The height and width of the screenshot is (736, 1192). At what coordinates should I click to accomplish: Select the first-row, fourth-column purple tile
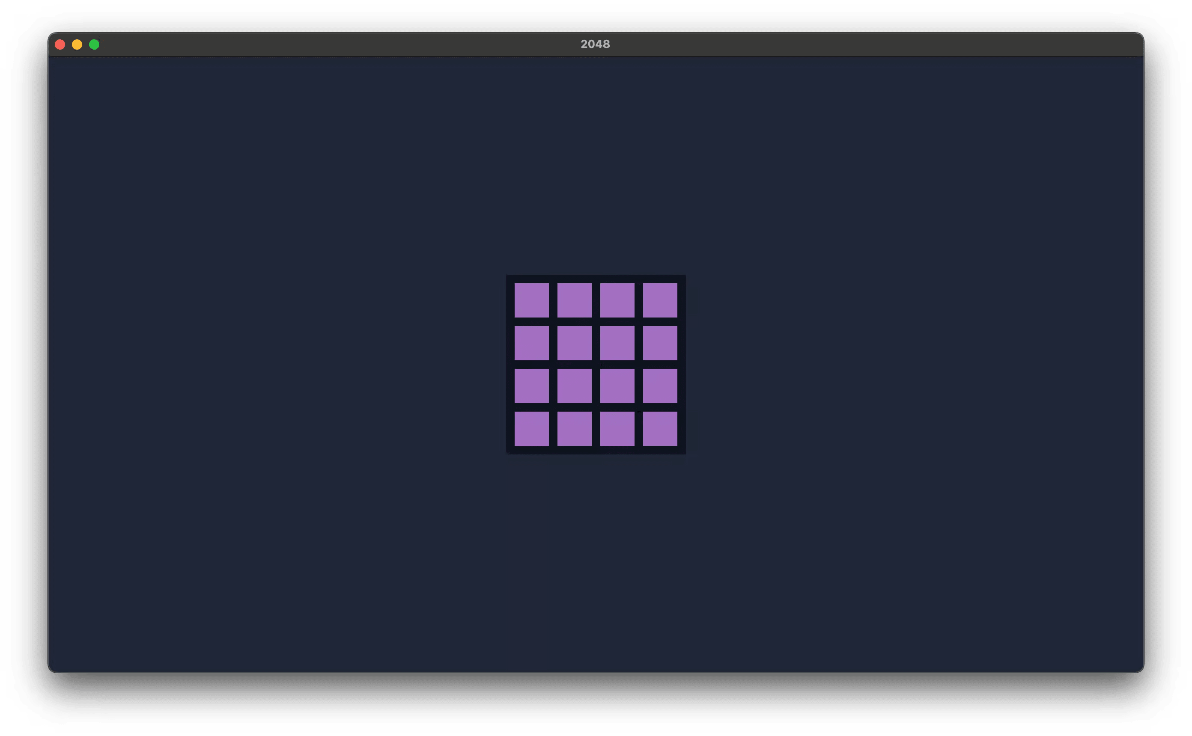coord(660,300)
